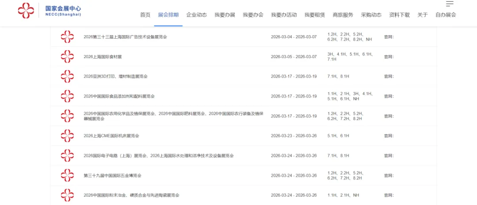Click 官网 in 2026上海CME国际机床展览会 row
Viewport: 477px width, 205px height.
click(x=389, y=135)
